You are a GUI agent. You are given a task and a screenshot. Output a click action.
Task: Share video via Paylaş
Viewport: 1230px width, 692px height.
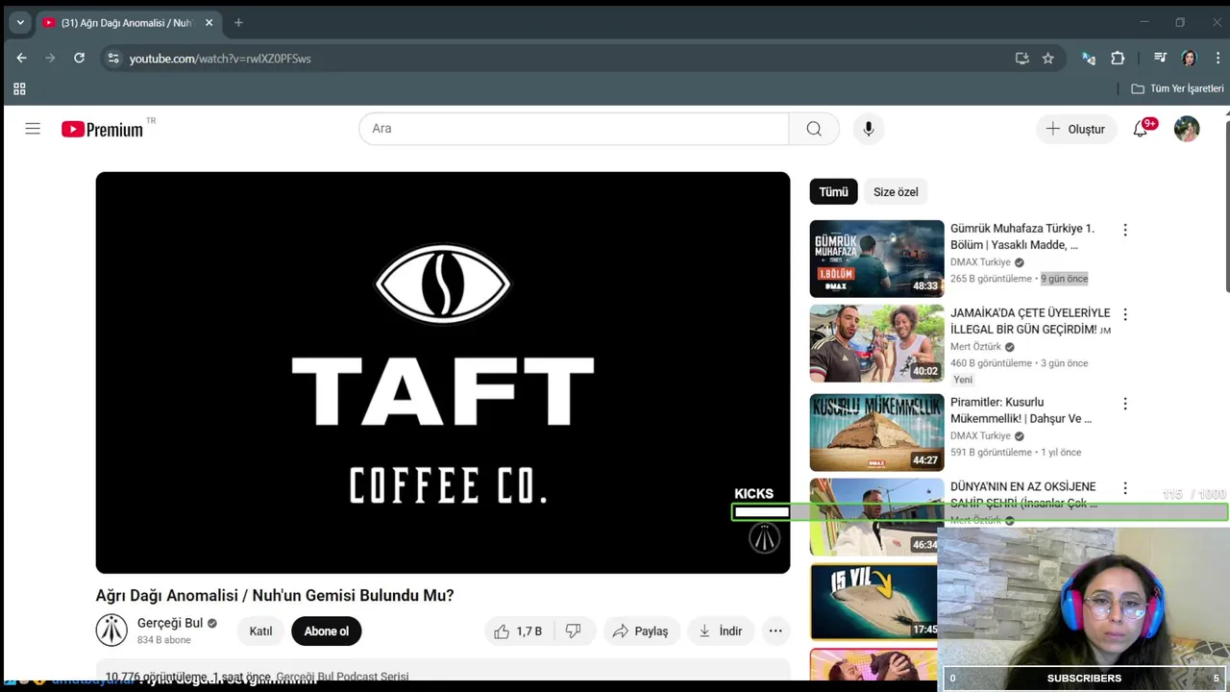click(641, 631)
